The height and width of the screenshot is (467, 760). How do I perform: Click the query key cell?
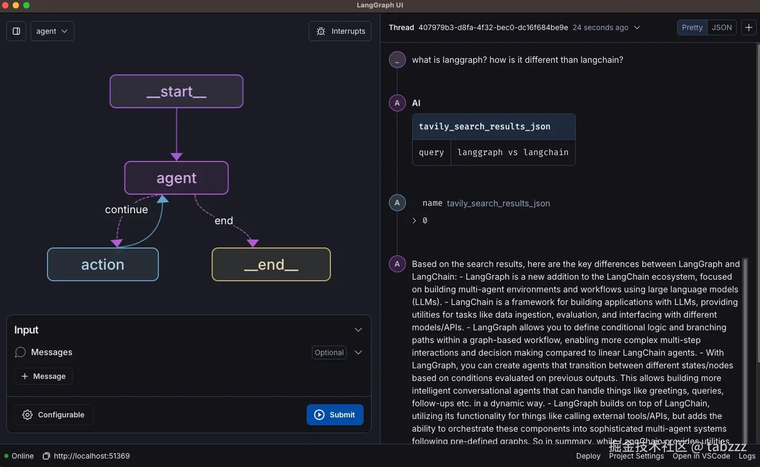click(x=432, y=153)
